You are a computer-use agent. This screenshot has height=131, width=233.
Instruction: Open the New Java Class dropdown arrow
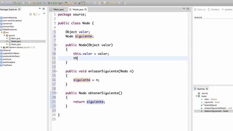click(x=40, y=3)
